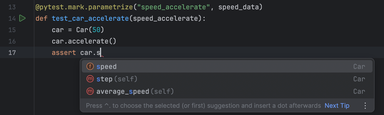Click the method icon beside step(self)
This screenshot has height=115, width=384.
90,79
